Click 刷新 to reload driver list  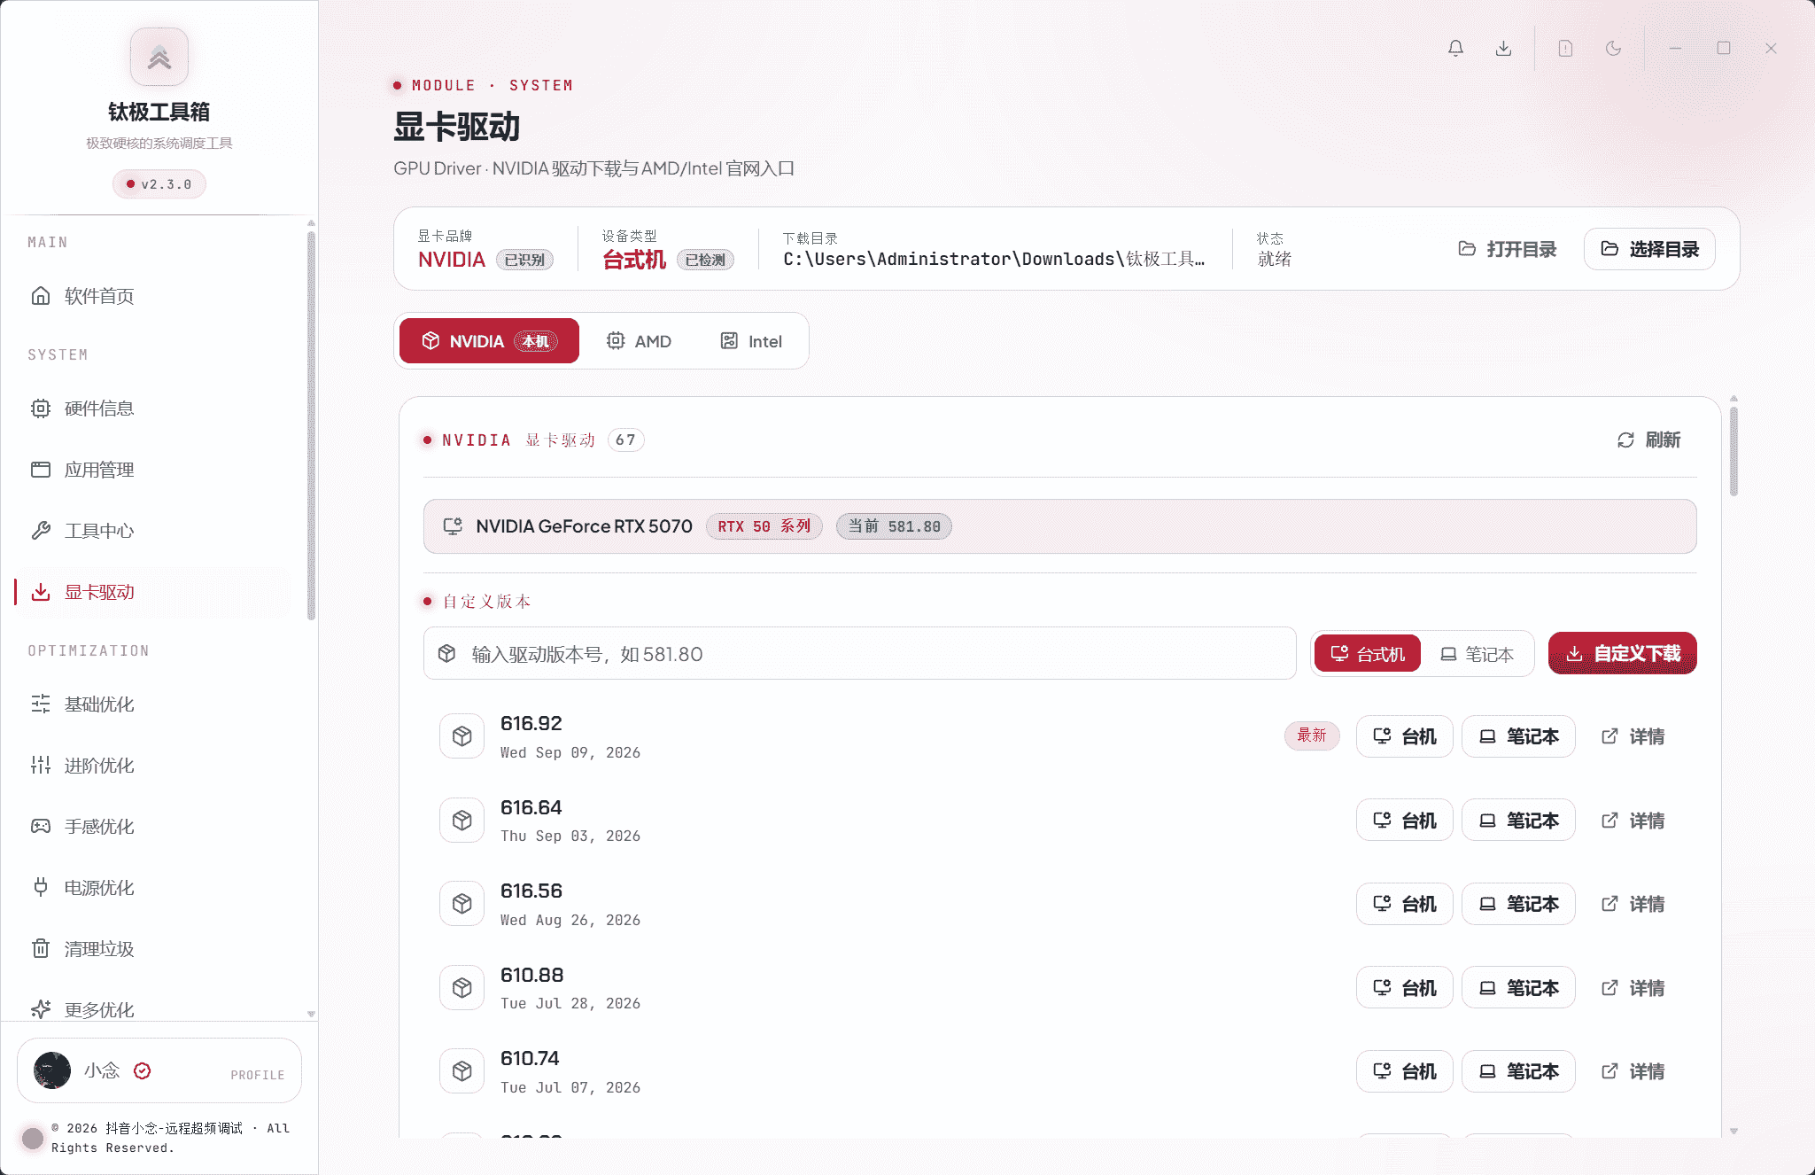1648,440
